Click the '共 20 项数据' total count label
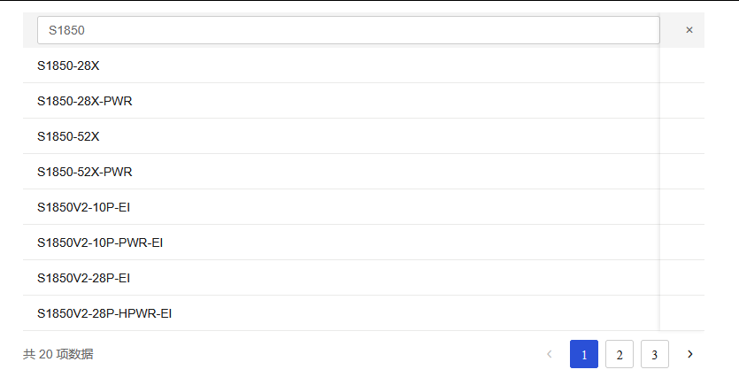This screenshot has width=739, height=385. point(58,354)
